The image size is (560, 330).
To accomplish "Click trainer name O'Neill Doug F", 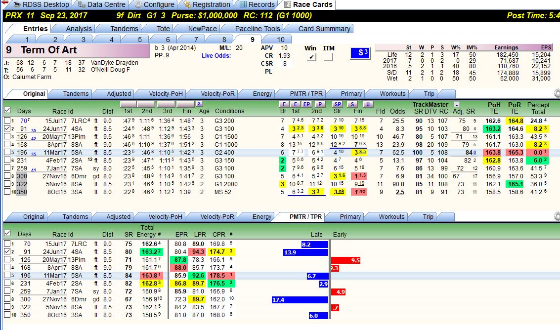I will pos(110,70).
